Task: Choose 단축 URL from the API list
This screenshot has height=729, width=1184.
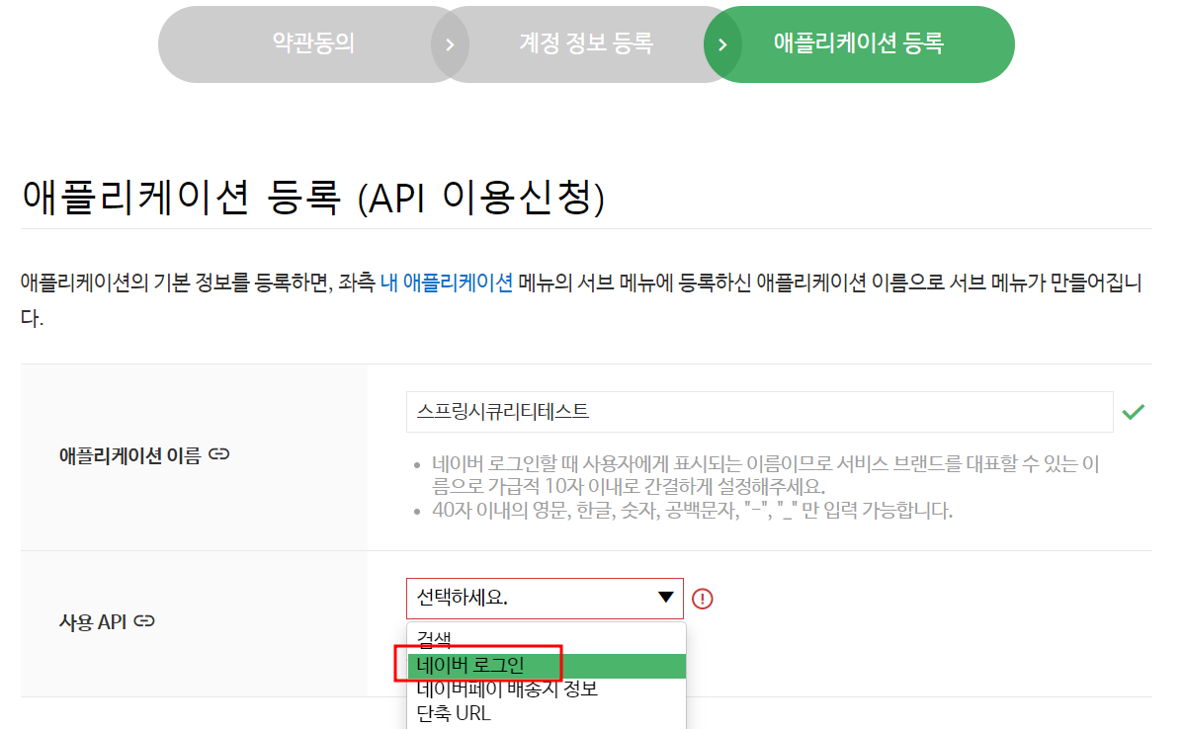Action: 546,713
